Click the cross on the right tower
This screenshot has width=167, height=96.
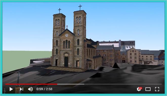click(80, 7)
